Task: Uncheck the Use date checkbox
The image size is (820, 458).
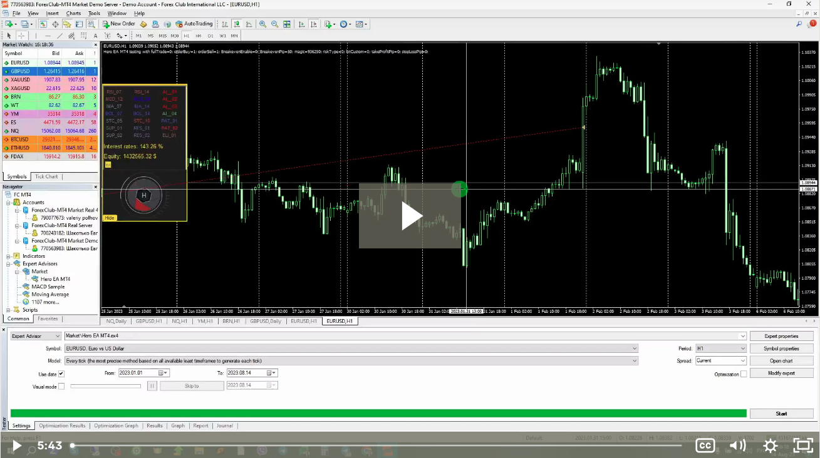Action: (x=61, y=372)
